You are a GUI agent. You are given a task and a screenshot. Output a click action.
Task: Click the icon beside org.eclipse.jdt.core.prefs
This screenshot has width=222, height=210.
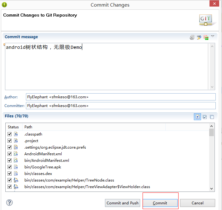click(16, 147)
